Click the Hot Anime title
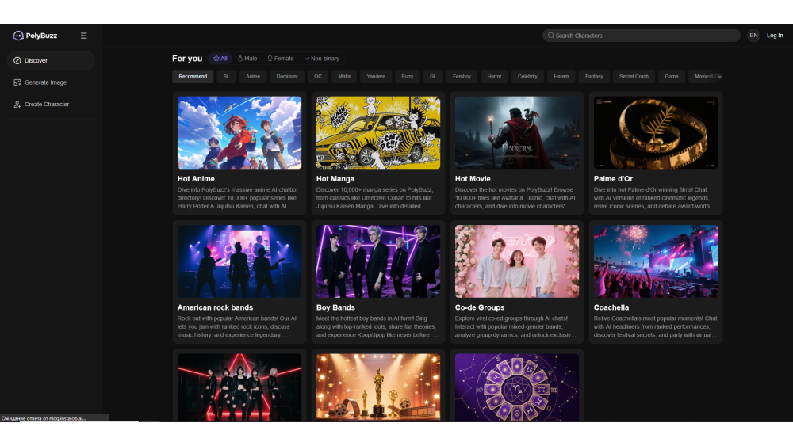 pyautogui.click(x=196, y=179)
